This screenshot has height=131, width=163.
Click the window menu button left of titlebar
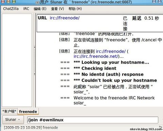[x=2, y=2]
